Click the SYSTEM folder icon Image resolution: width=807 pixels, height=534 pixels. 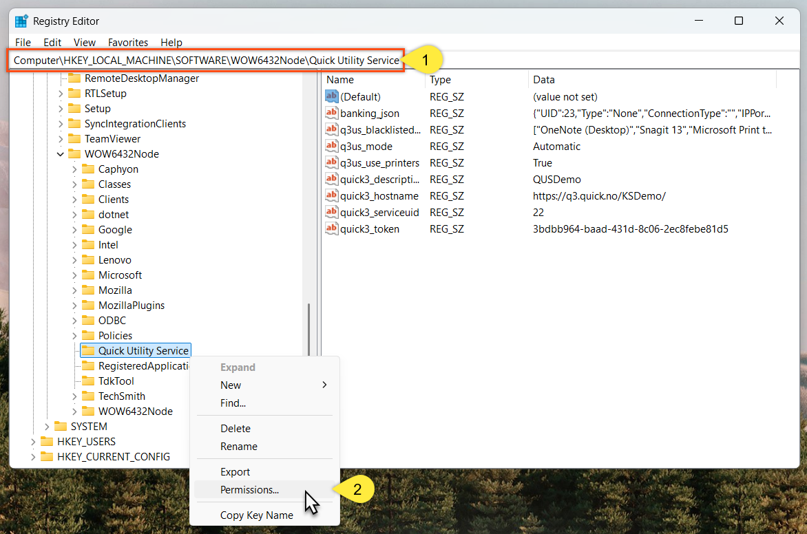coord(61,427)
